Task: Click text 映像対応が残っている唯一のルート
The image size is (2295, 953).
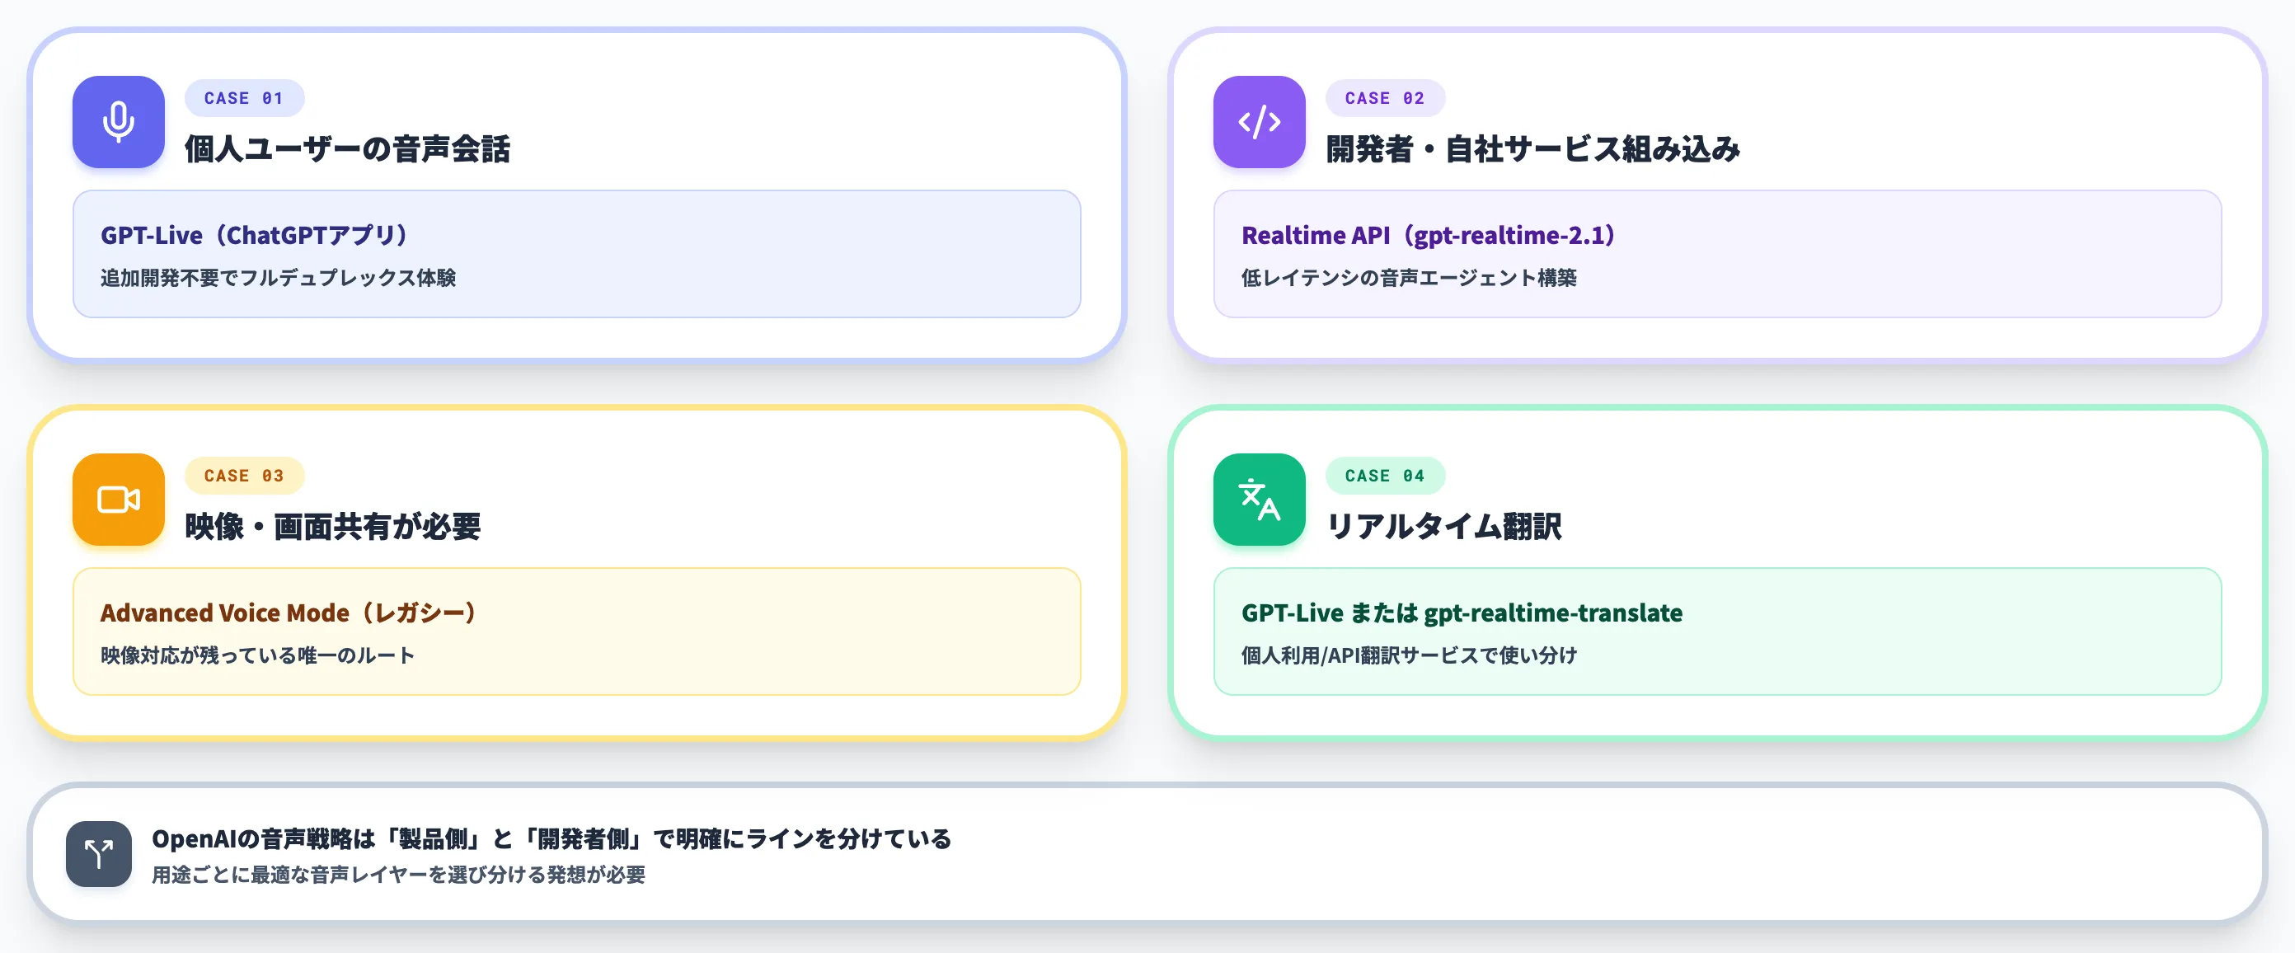Action: (x=257, y=655)
